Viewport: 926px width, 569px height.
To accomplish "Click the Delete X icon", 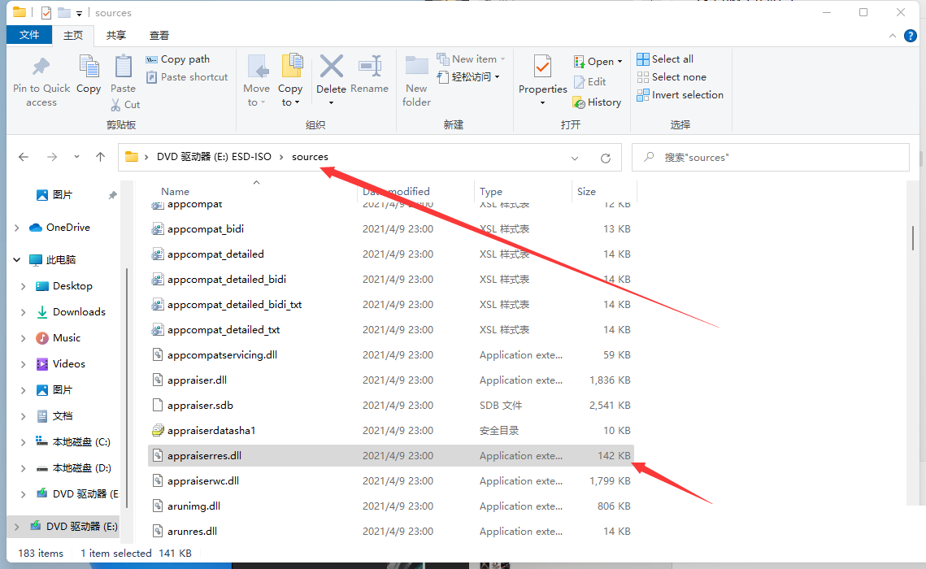I will point(332,67).
